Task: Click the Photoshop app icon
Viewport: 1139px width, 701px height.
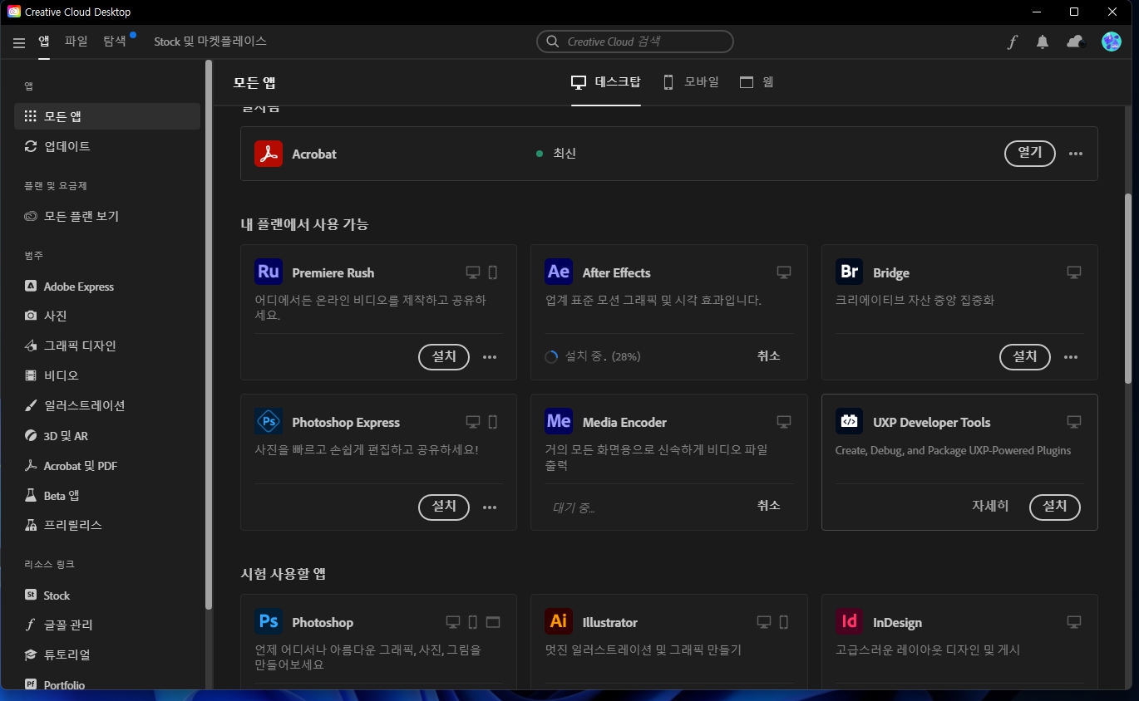Action: point(269,622)
